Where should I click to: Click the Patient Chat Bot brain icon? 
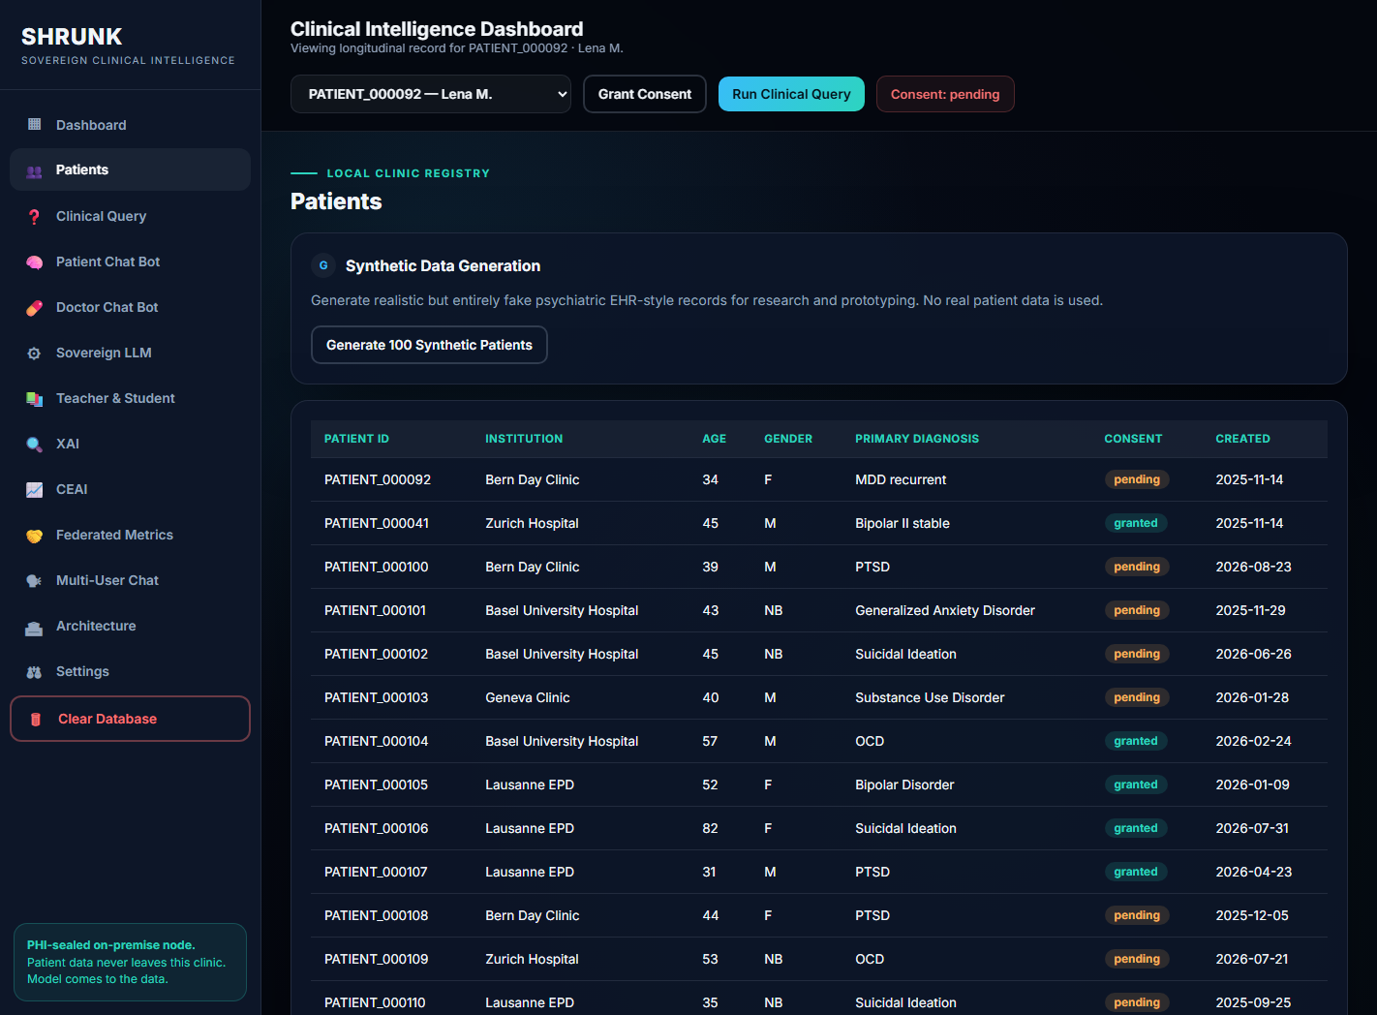(35, 262)
